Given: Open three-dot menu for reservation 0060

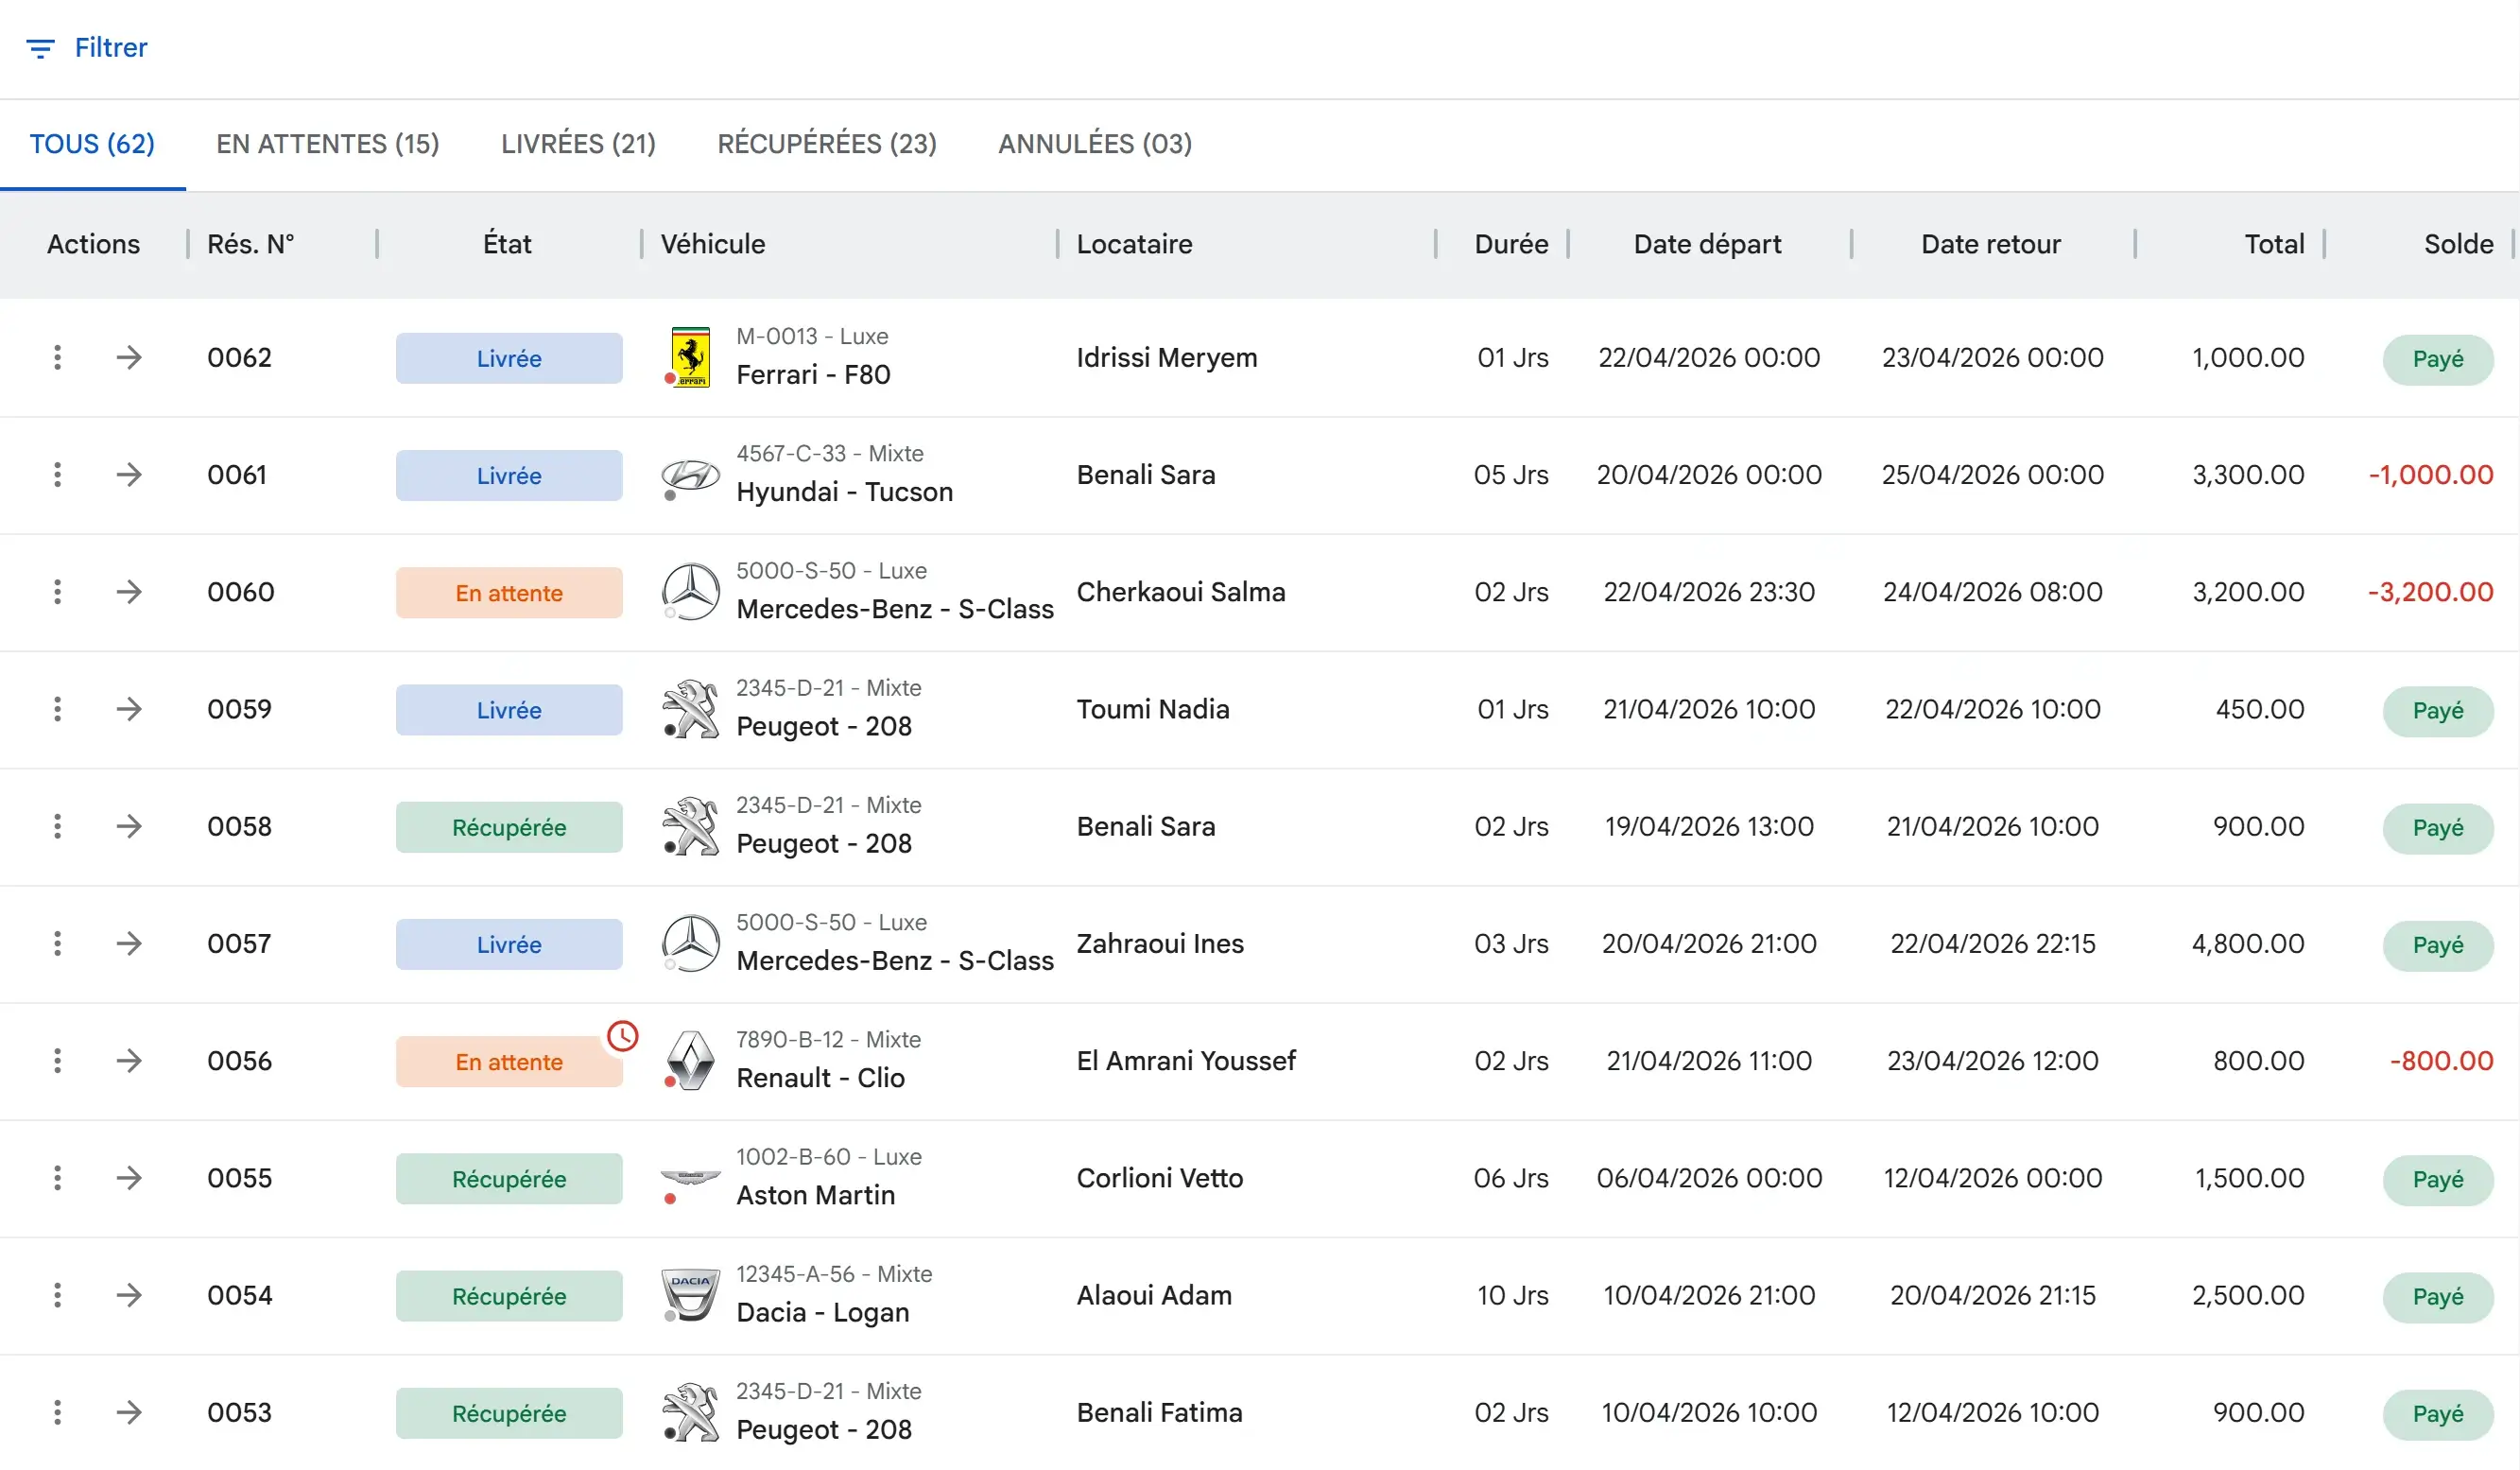Looking at the screenshot, I should tap(57, 592).
